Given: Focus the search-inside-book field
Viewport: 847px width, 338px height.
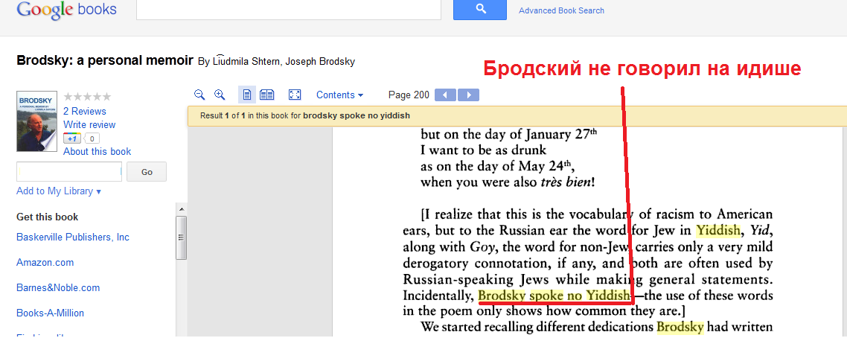Looking at the screenshot, I should (69, 172).
